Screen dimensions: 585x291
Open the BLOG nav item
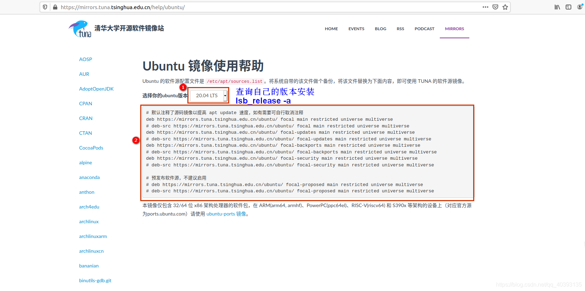380,29
